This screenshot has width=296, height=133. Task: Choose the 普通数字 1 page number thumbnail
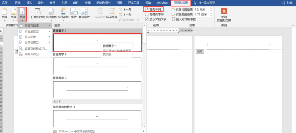(x=97, y=42)
